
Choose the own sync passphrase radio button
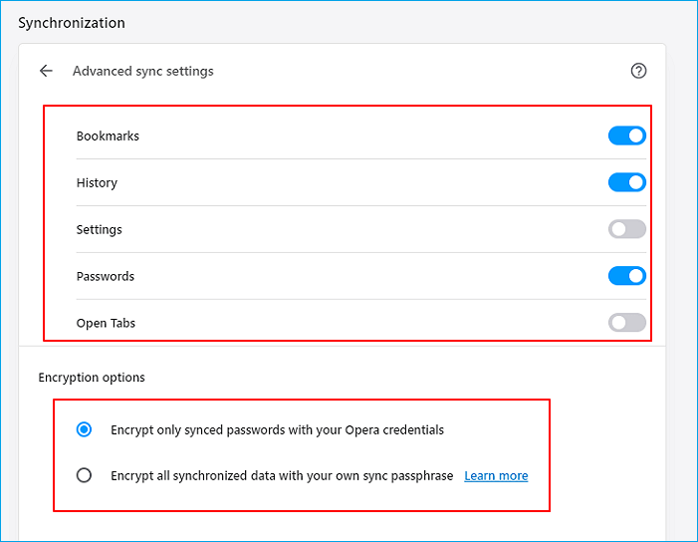point(85,475)
